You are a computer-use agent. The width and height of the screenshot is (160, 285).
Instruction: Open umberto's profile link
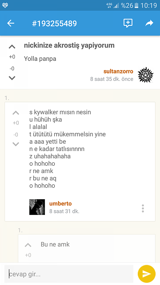(x=60, y=204)
